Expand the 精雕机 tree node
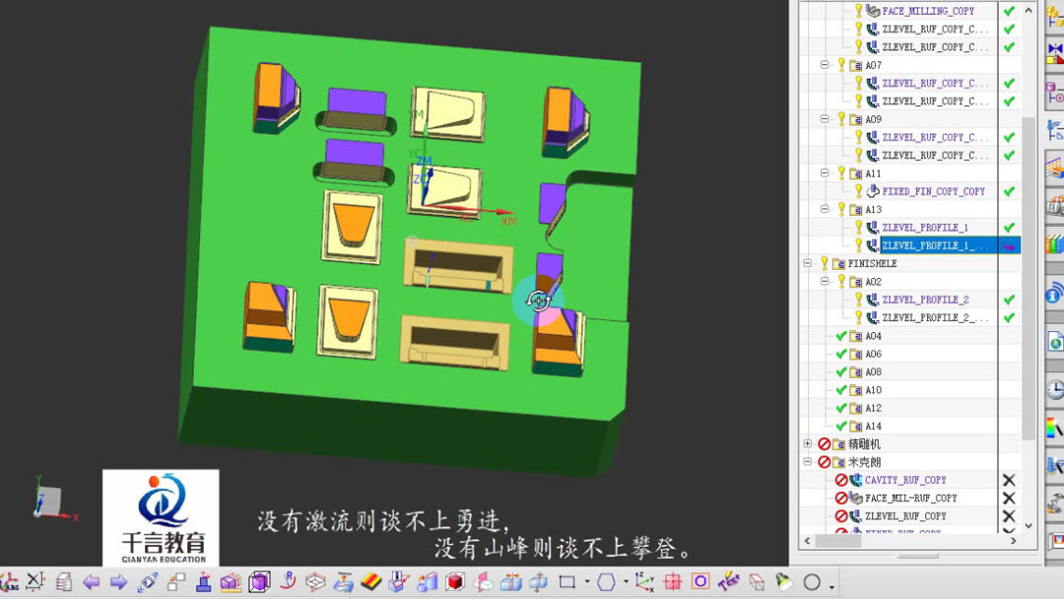The image size is (1064, 599). [808, 443]
